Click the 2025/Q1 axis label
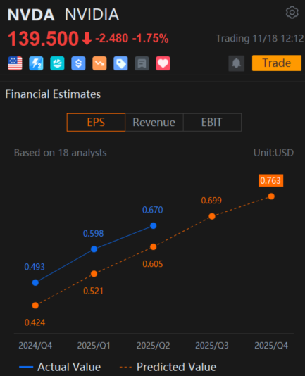The image size is (305, 376). [x=94, y=346]
